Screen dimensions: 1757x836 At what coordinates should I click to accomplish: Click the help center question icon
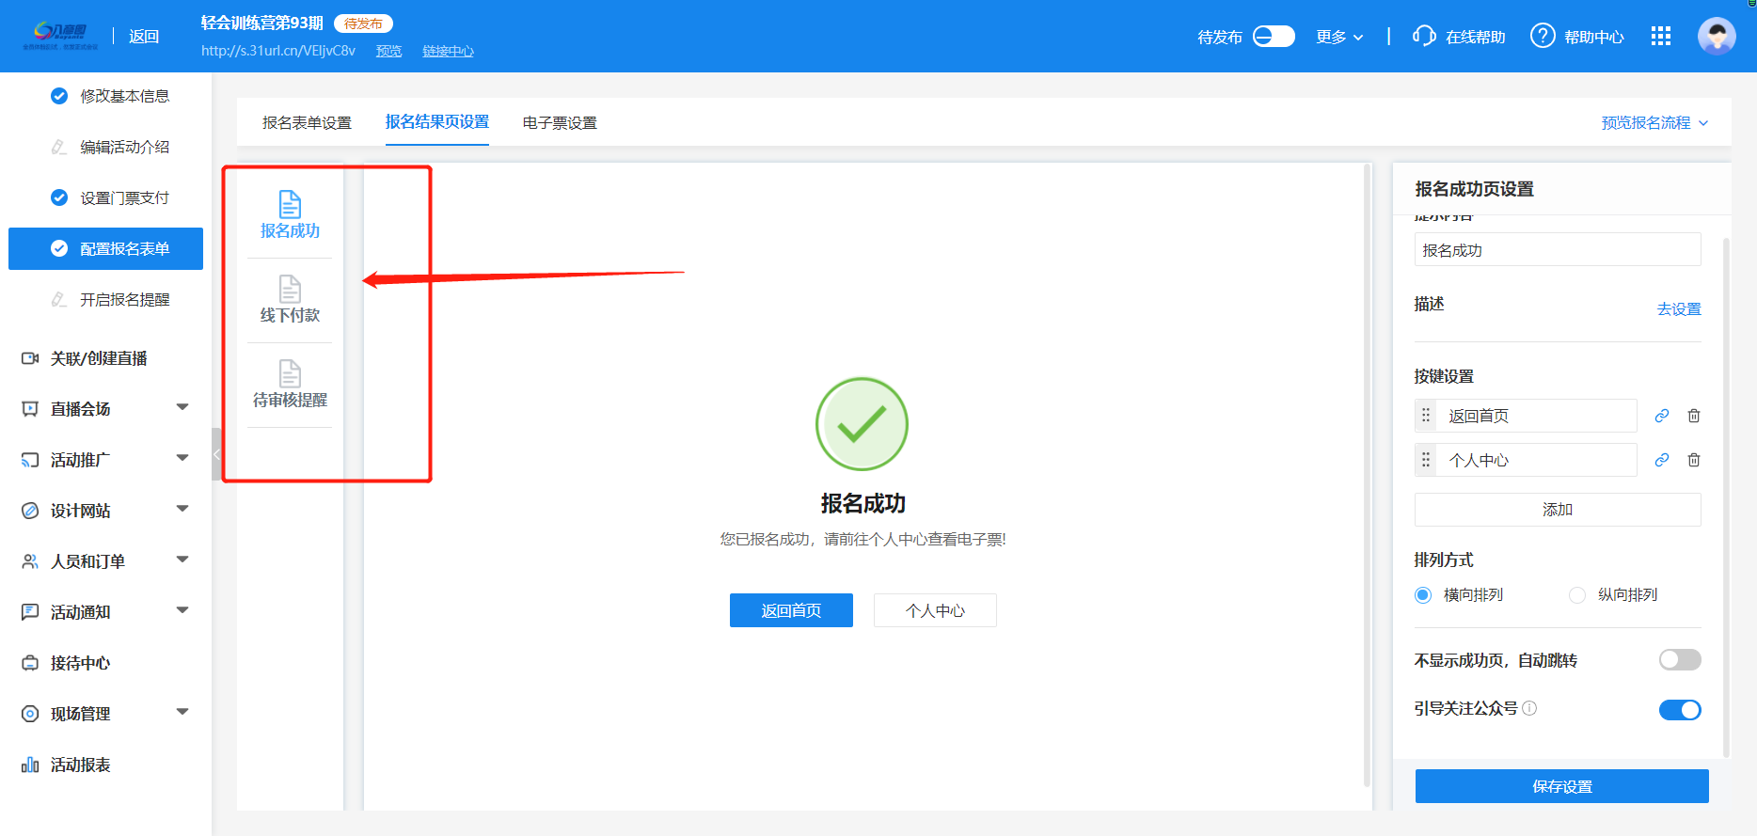click(1543, 36)
